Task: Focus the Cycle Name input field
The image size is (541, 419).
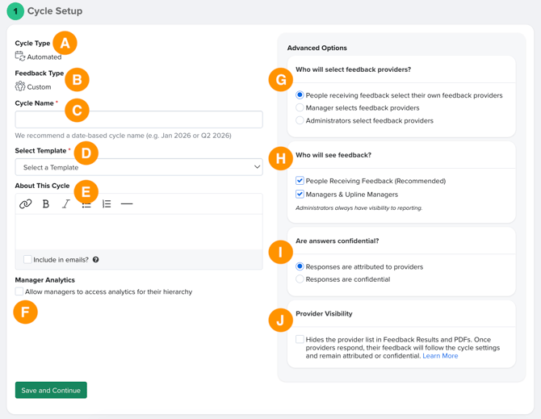Action: [139, 119]
